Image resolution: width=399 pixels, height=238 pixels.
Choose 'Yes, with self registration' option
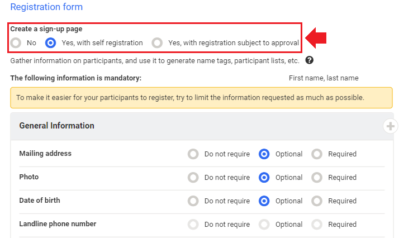pyautogui.click(x=51, y=42)
